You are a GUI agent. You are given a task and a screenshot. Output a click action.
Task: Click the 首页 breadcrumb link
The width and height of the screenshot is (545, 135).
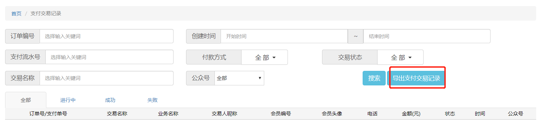click(16, 13)
